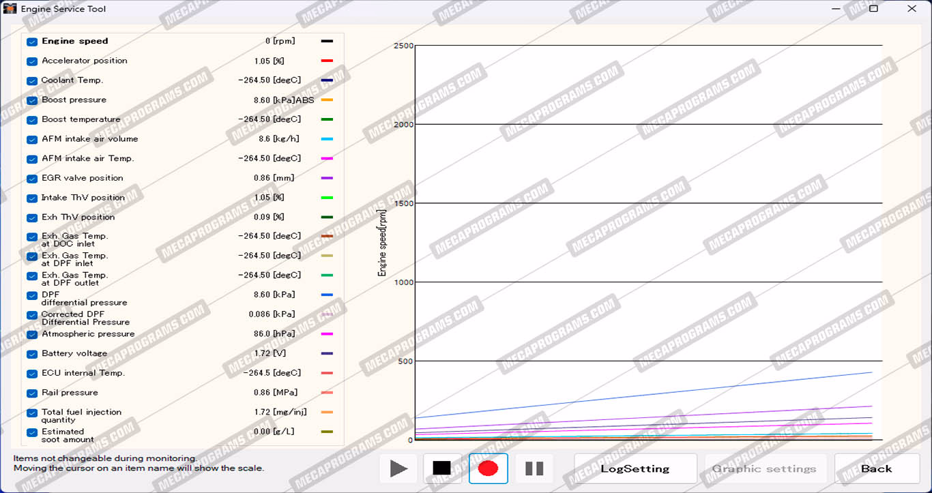Viewport: 932px width, 493px height.
Task: Click the red Accelerator position color line
Action: click(327, 61)
